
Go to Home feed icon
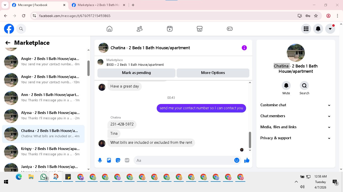[109, 29]
